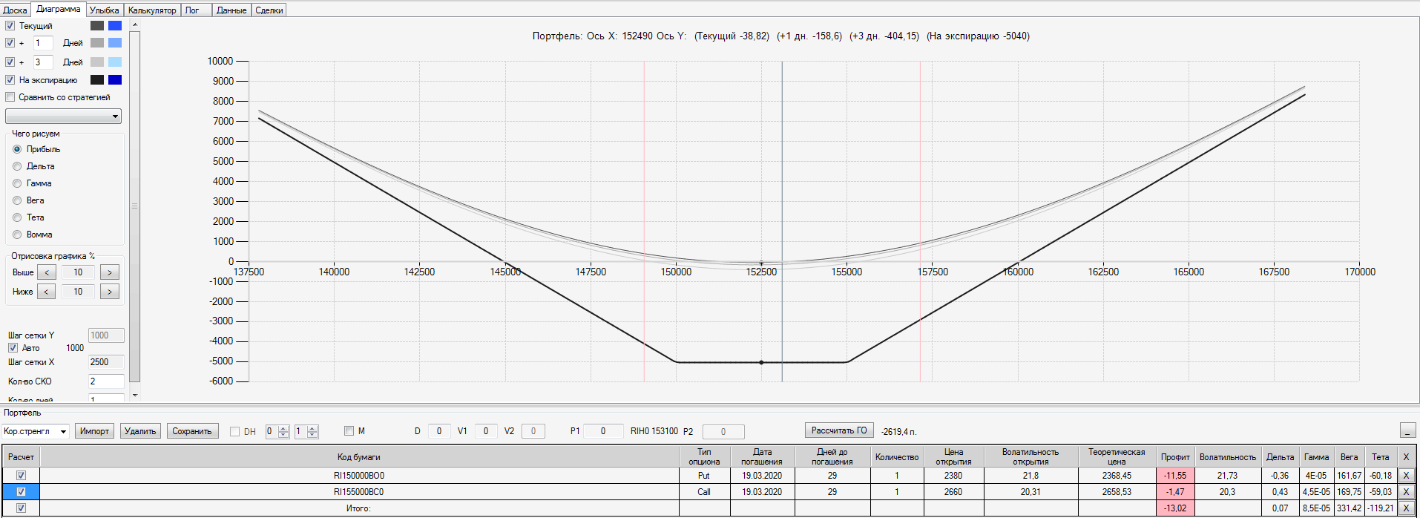
Task: Switch to Улыбка tab
Action: coord(104,10)
